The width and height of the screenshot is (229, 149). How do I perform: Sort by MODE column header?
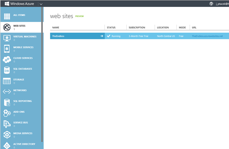[182, 27]
